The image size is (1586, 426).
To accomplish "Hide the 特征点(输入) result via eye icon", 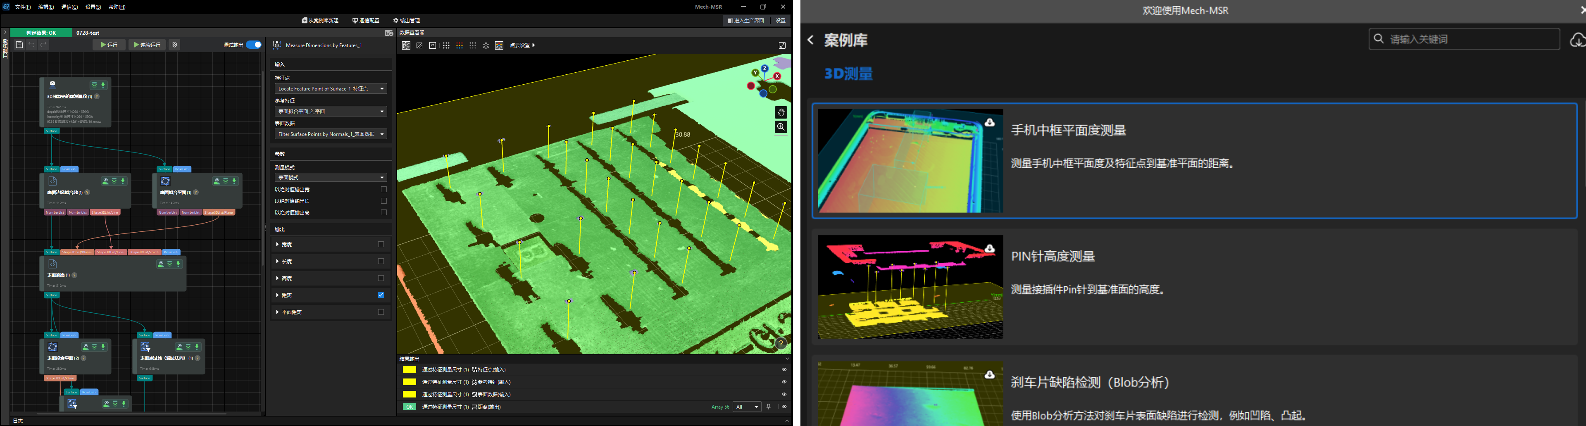I will coord(784,370).
